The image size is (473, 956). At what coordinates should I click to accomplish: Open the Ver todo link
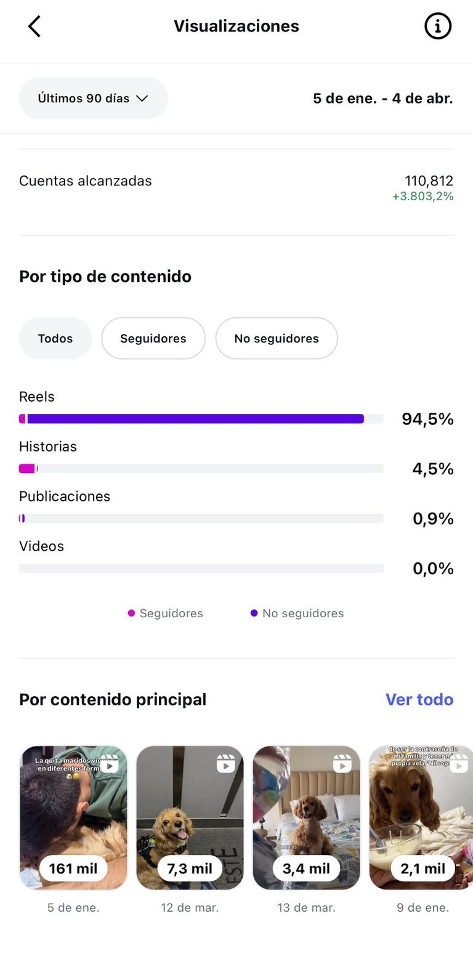click(x=419, y=699)
